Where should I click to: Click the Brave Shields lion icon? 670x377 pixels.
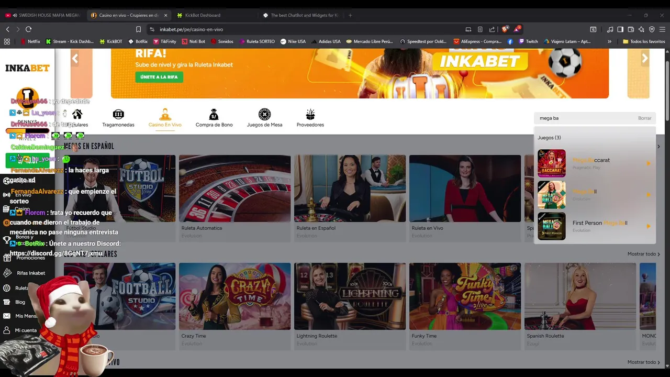(505, 29)
